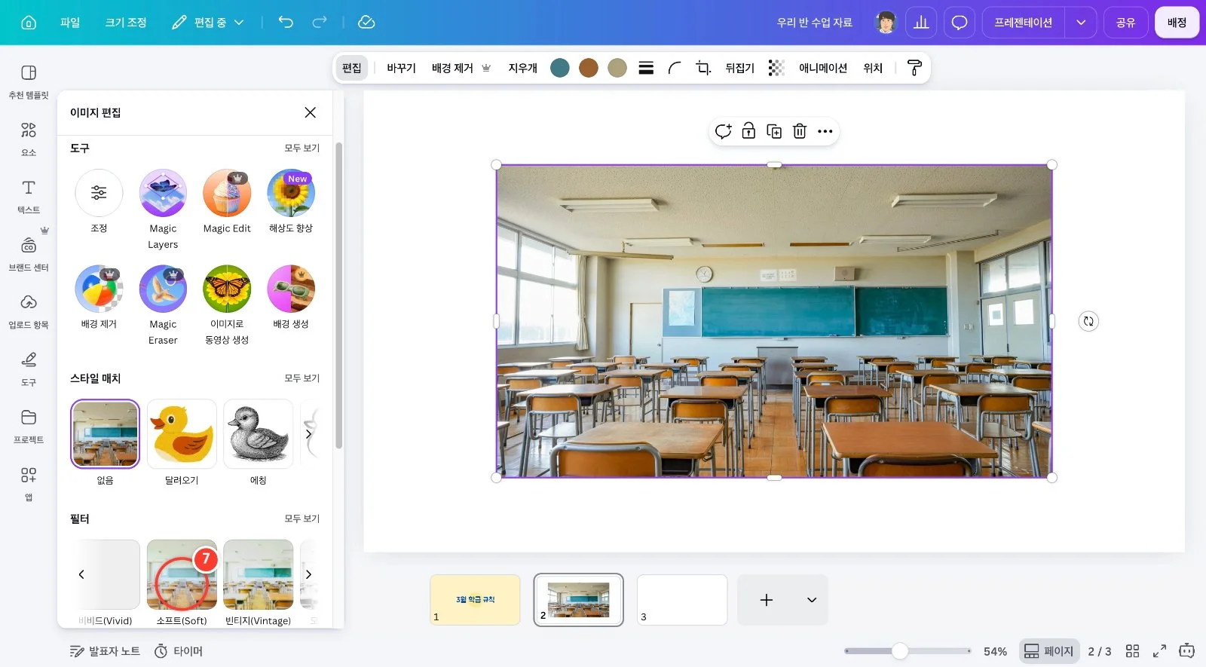Show next 스타일 매치 styles

[x=308, y=434]
